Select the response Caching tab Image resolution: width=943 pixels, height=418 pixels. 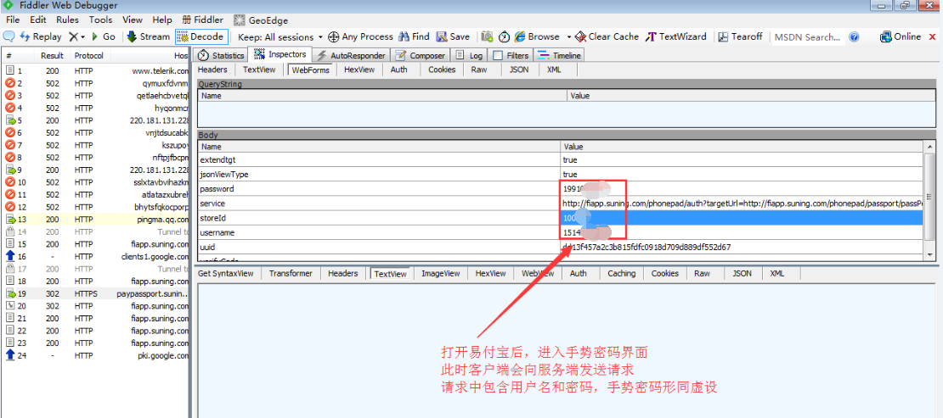(x=621, y=273)
